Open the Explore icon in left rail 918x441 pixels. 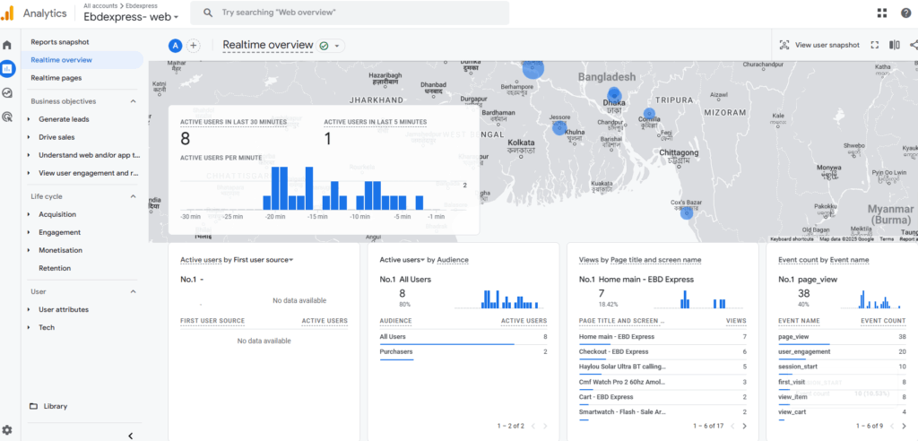click(x=8, y=92)
